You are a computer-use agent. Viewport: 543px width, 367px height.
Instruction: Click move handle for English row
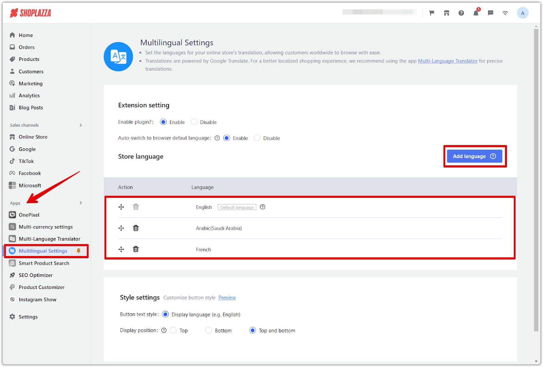121,207
